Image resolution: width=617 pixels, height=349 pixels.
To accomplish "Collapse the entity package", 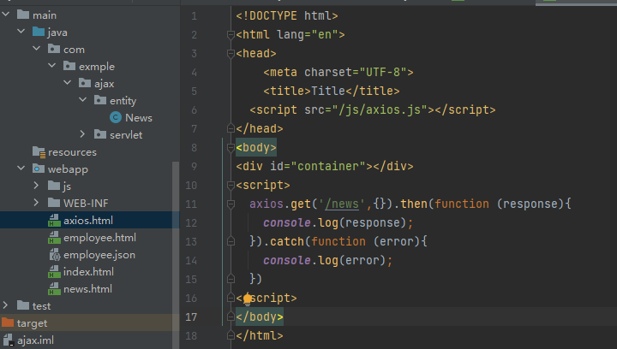I will click(82, 101).
